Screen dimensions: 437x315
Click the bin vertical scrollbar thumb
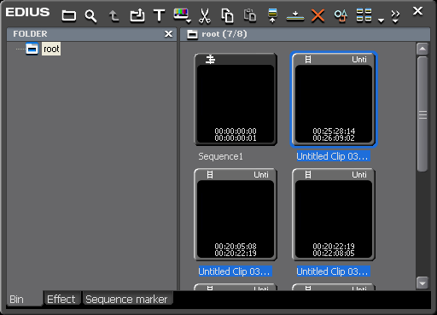(422, 114)
